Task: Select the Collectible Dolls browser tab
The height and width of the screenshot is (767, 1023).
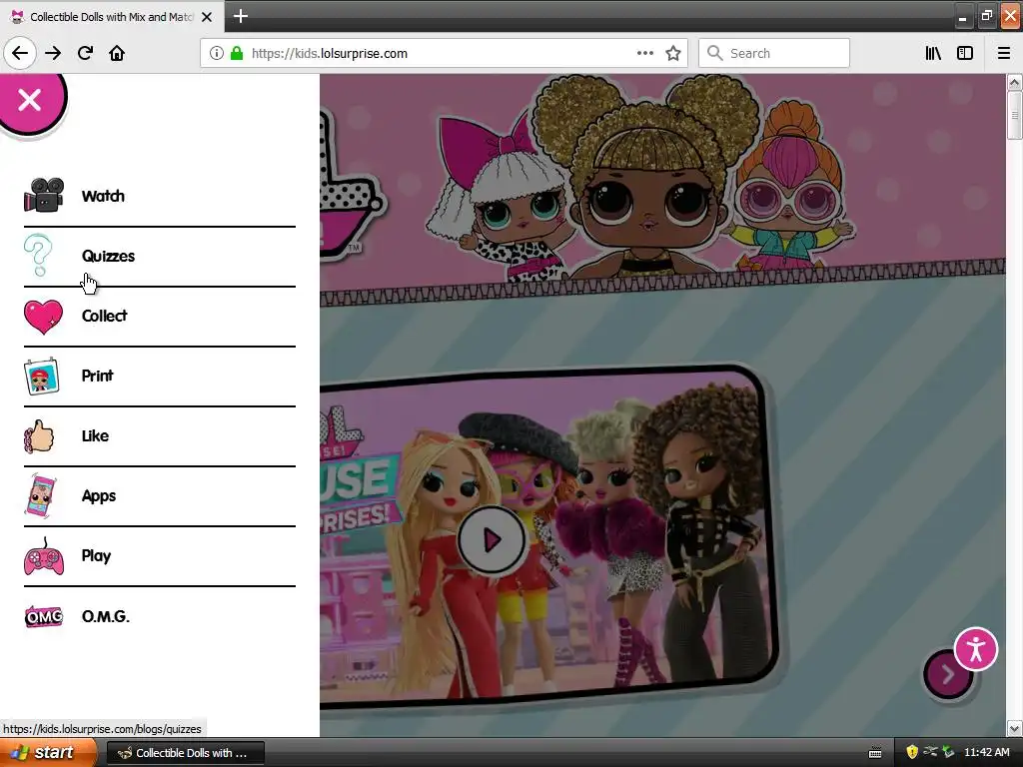Action: [112, 17]
